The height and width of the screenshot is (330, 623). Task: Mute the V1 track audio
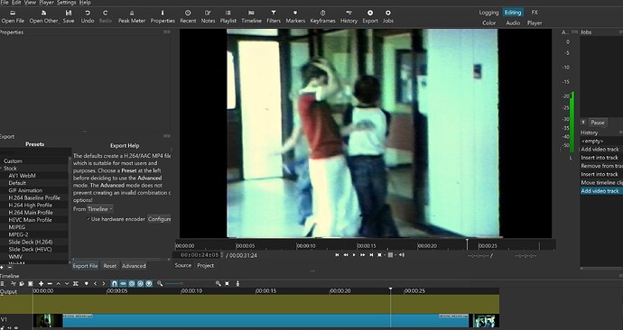click(x=10, y=327)
